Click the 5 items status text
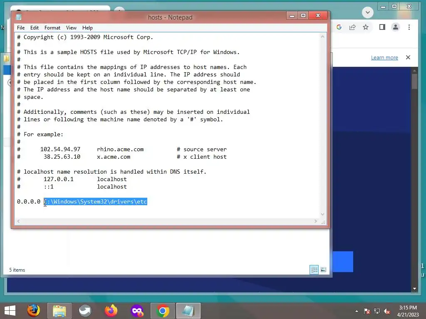The height and width of the screenshot is (319, 426). coord(17,270)
